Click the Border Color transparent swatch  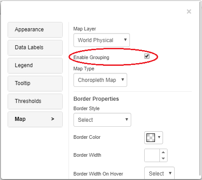point(150,137)
